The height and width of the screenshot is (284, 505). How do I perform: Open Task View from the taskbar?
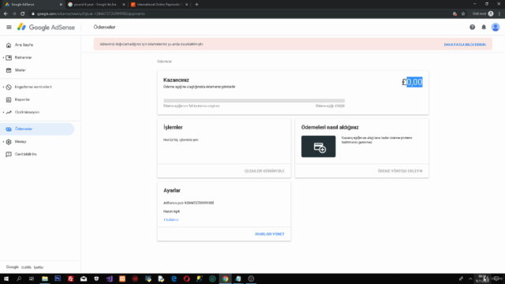coord(32,278)
